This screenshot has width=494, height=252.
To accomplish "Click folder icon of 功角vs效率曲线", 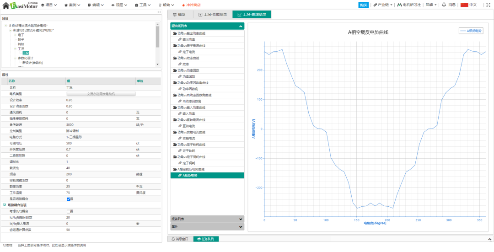I will (175, 58).
